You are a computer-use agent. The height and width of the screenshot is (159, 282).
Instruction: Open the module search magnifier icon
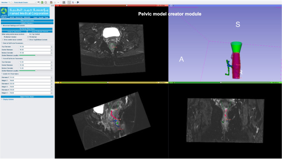[10, 2]
